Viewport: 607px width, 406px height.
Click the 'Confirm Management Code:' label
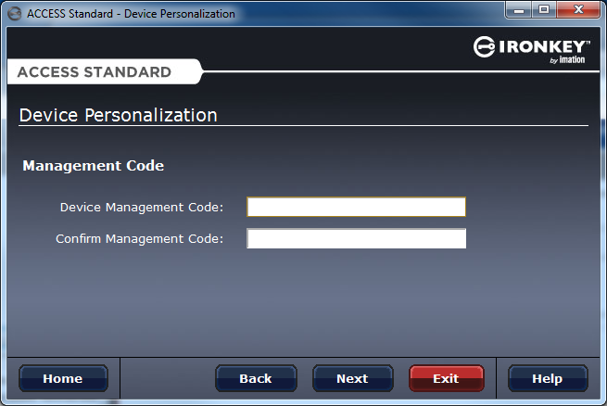(x=139, y=239)
